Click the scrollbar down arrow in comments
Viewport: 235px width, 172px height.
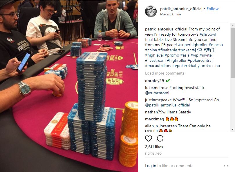tap(233, 129)
